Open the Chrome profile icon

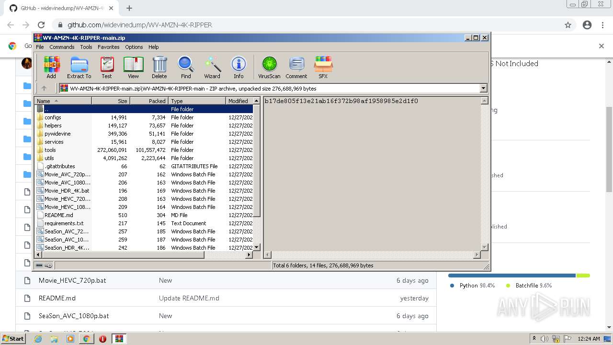tap(587, 25)
